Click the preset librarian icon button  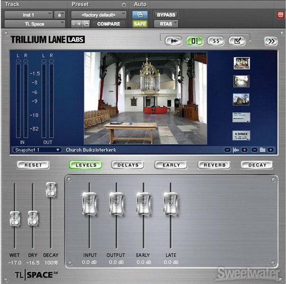[86, 24]
